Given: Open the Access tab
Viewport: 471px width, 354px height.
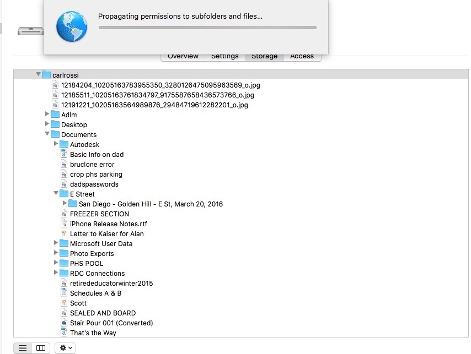Looking at the screenshot, I should (302, 57).
